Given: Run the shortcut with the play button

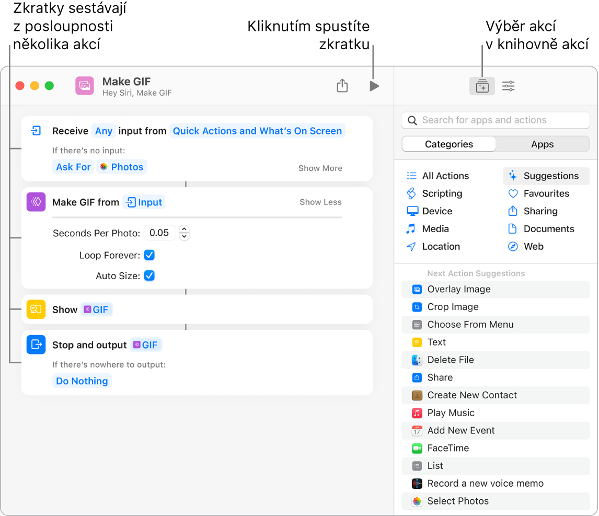Looking at the screenshot, I should tap(374, 86).
